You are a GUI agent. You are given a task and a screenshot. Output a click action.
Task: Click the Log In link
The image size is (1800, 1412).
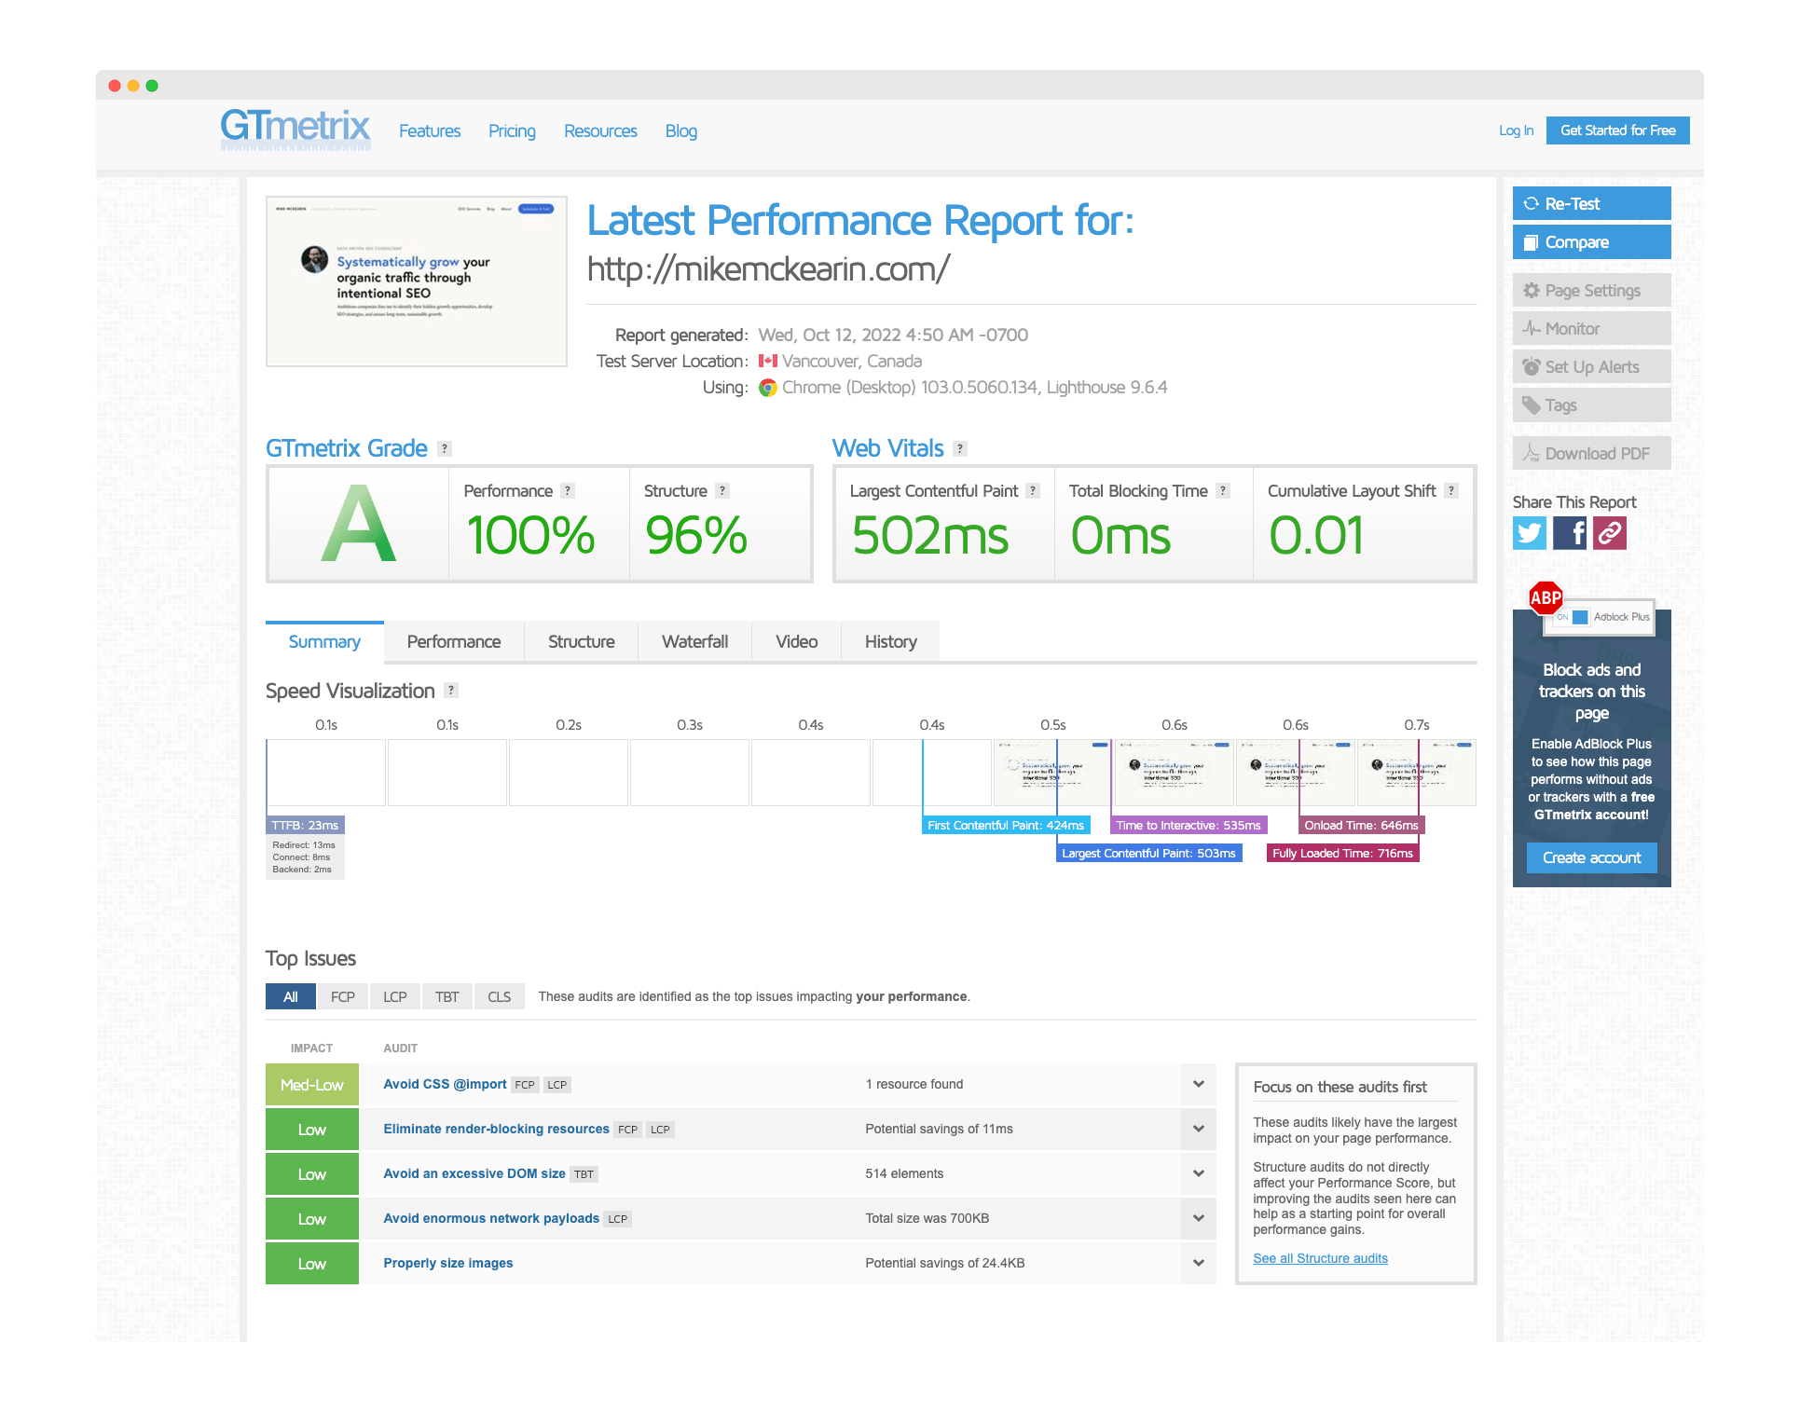point(1516,130)
